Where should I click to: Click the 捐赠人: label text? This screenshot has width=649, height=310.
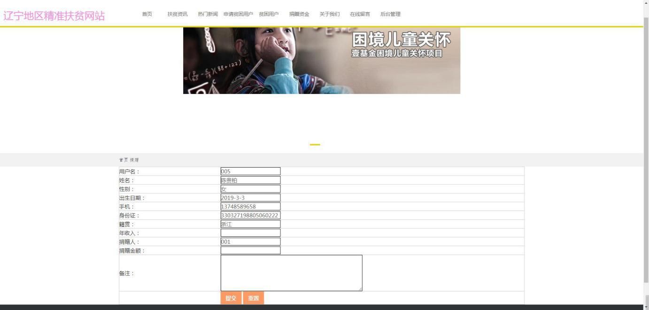pos(129,242)
